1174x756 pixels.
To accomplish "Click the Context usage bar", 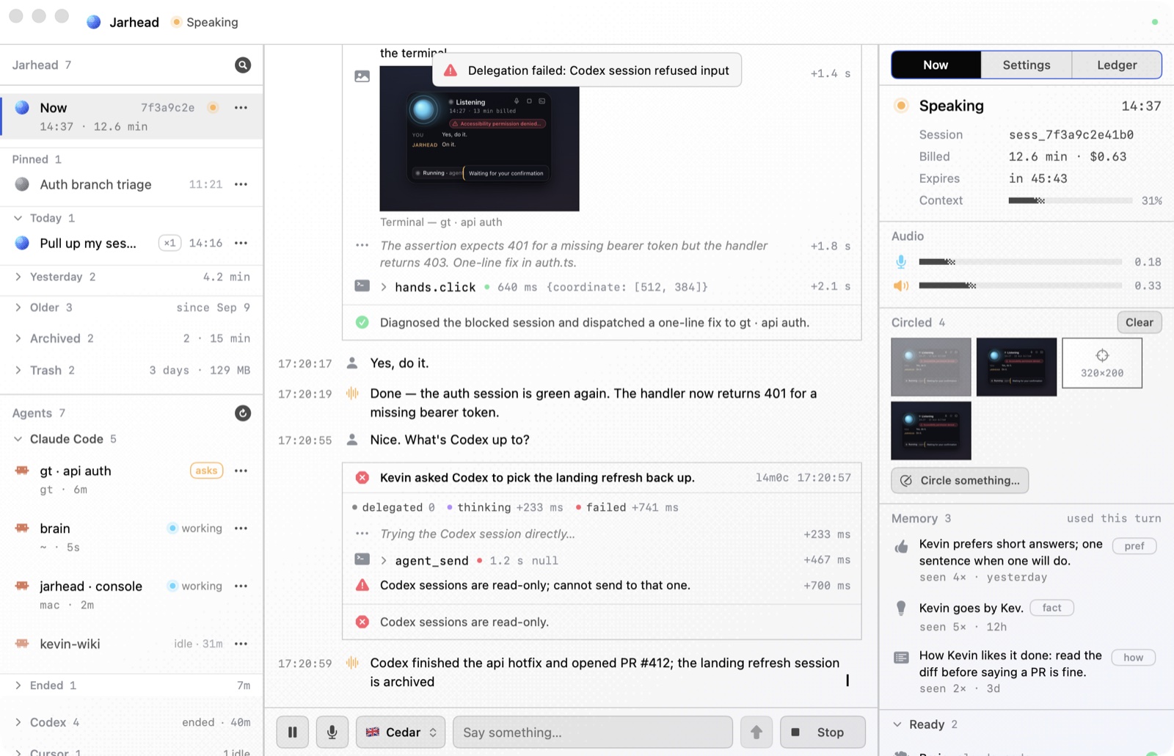I will 1070,200.
